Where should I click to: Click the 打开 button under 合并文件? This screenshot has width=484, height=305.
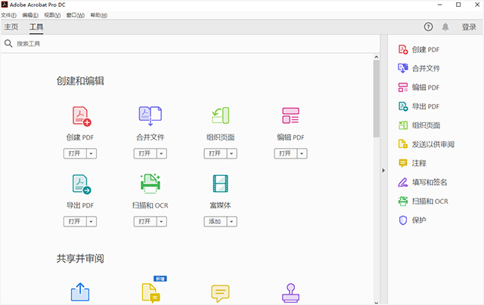point(145,153)
